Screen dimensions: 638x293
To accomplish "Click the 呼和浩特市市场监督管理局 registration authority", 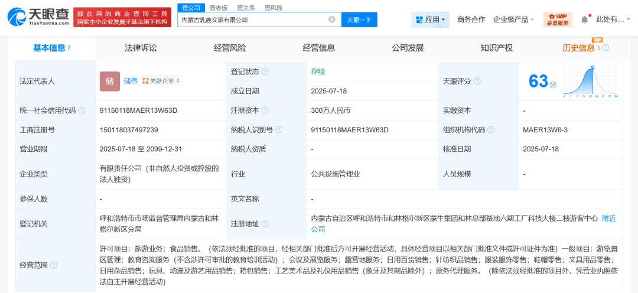I will click(159, 224).
